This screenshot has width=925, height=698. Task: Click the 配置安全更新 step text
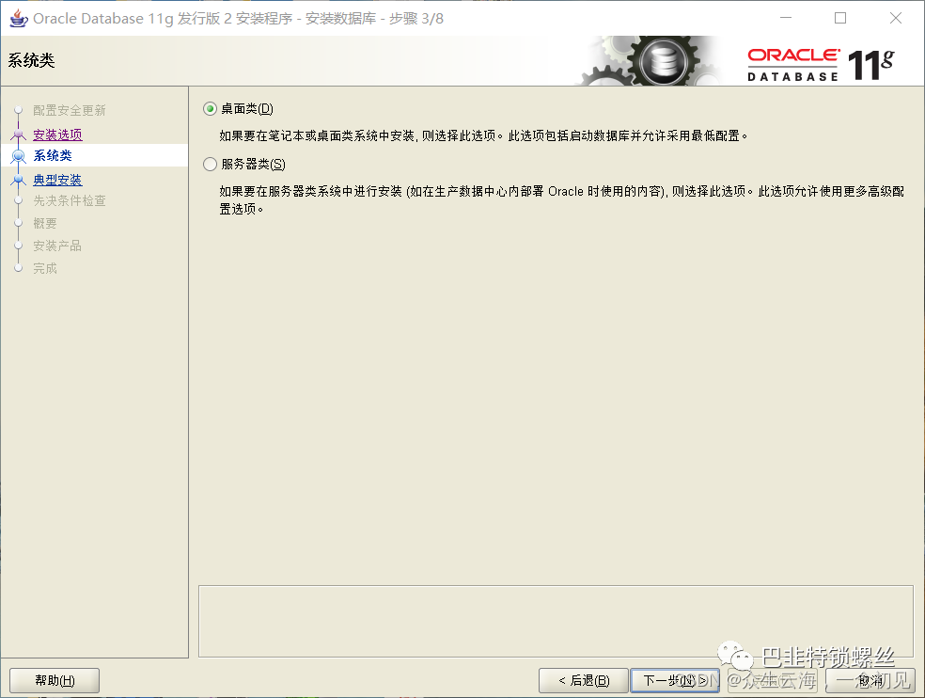(69, 110)
